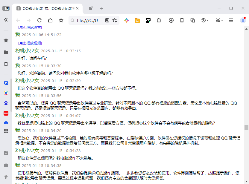Open the extensions puzzle icon

(x=159, y=20)
